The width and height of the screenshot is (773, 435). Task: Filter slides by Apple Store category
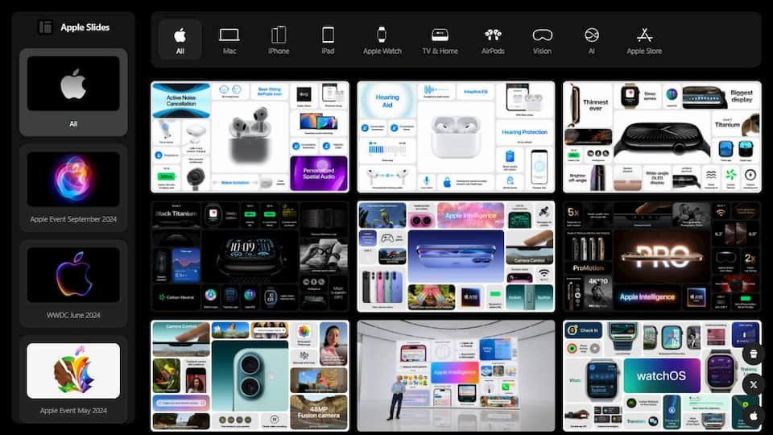tap(644, 40)
